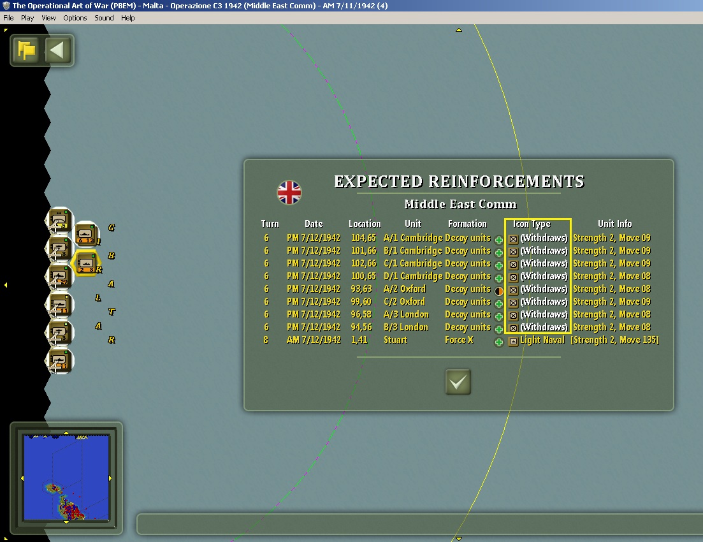Click the 'Formation' column header

[x=467, y=223]
